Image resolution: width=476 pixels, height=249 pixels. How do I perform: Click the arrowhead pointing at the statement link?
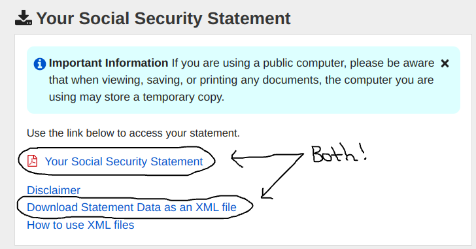click(x=236, y=158)
